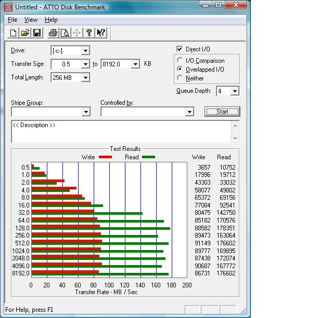Image resolution: width=333 pixels, height=318 pixels.
Task: Click the 'Transfer Rate - MB / Sec' axis label
Action: tap(106, 292)
